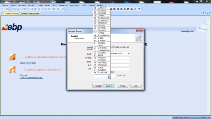This screenshot has width=211, height=119.
Task: Click the blue help question mark icon
Action: [x=139, y=9]
